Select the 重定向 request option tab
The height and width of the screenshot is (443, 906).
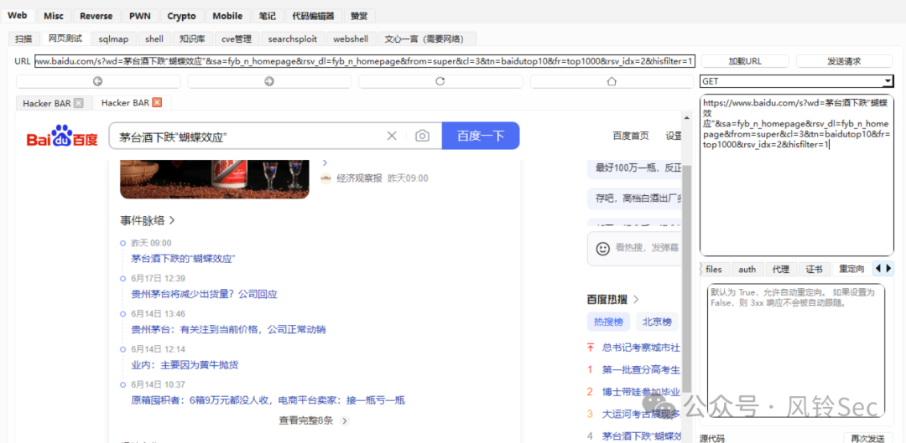pyautogui.click(x=851, y=269)
